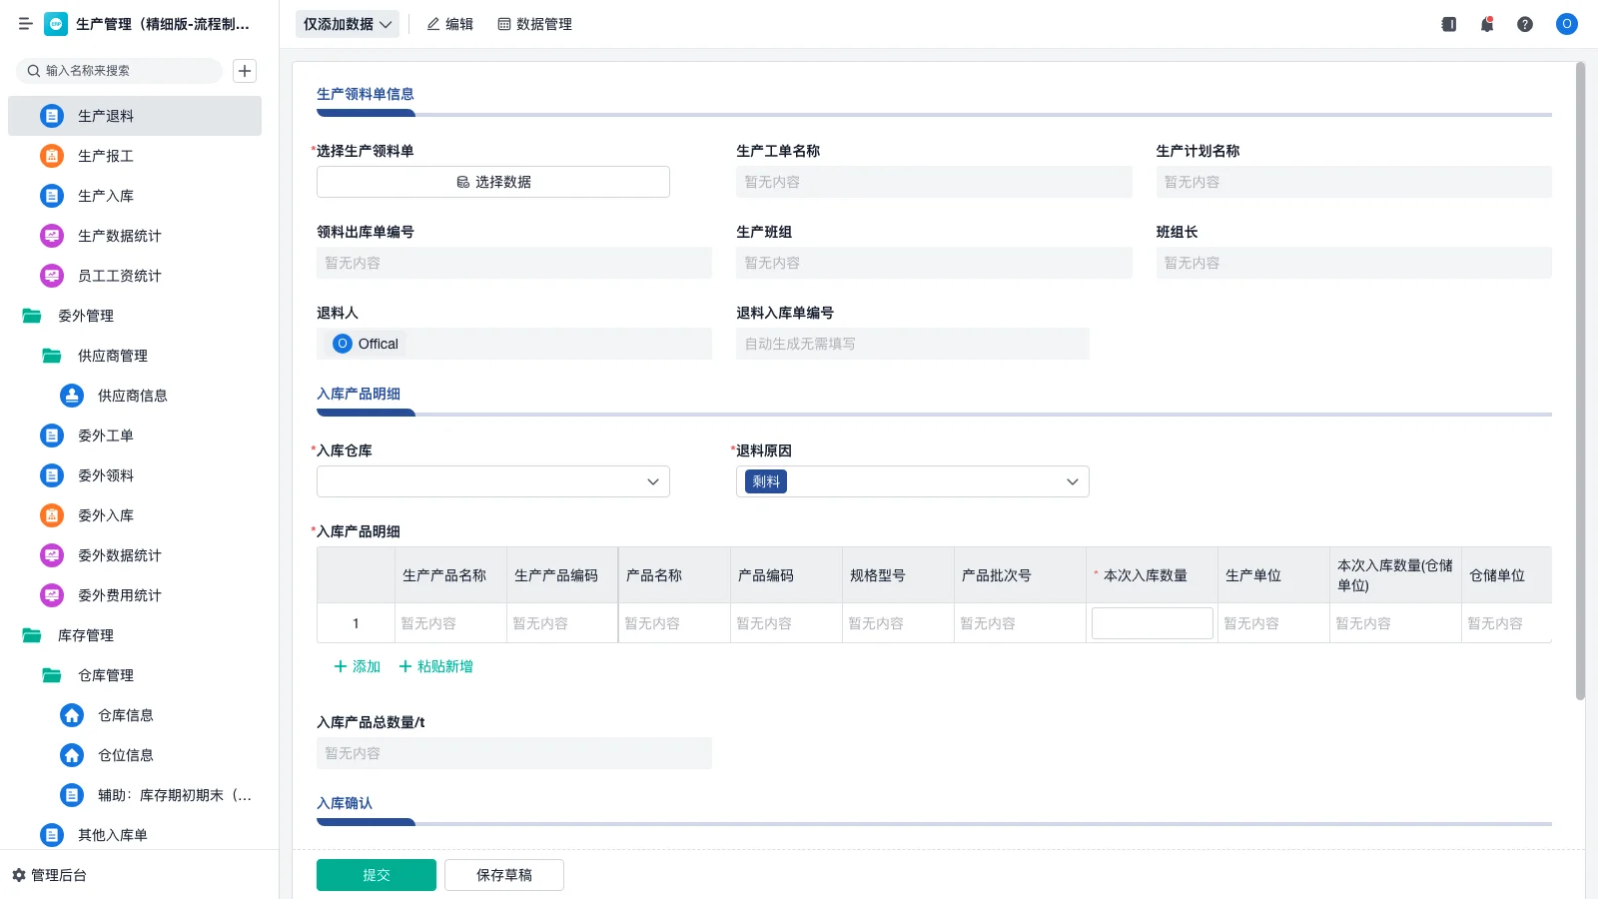1598x899 pixels.
Task: Select the 生产退料 sidebar icon
Action: coord(51,115)
